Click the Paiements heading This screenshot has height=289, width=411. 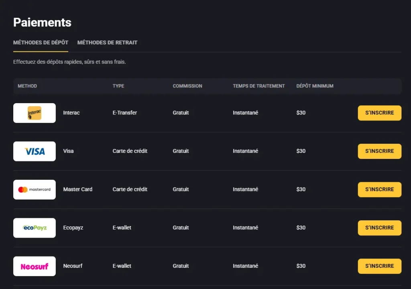42,22
